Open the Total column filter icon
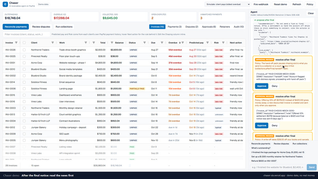This screenshot has height=179, width=318. tap(94, 43)
